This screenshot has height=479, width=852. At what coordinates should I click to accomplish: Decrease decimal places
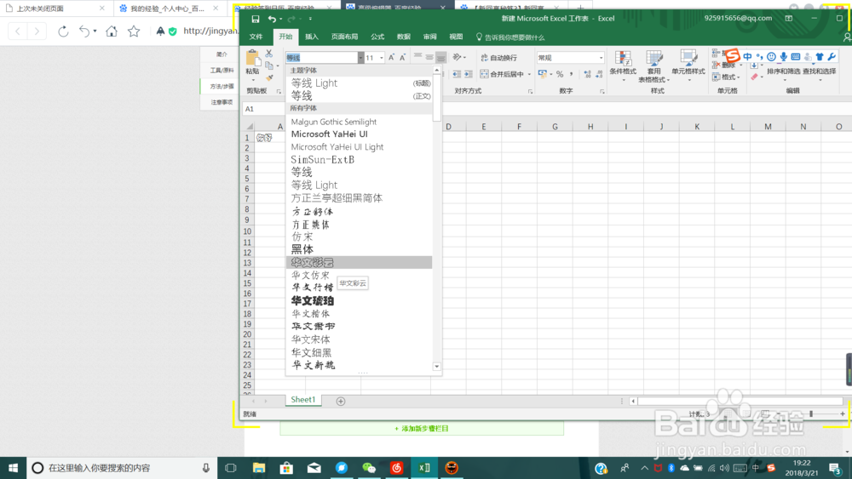599,74
